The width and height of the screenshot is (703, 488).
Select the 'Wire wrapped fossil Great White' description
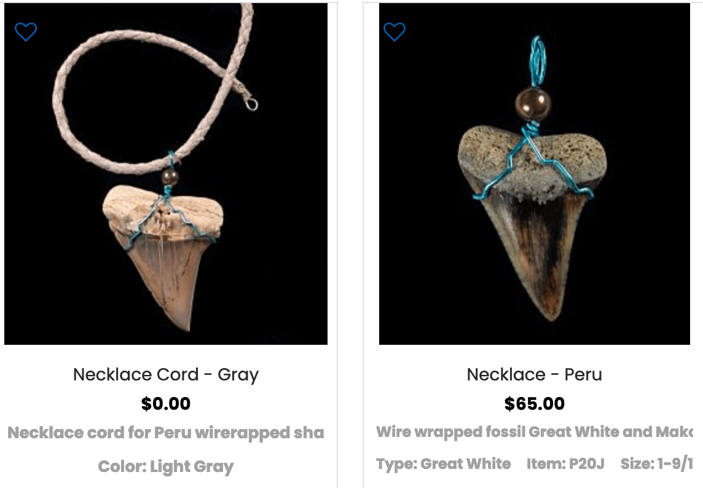pos(535,432)
